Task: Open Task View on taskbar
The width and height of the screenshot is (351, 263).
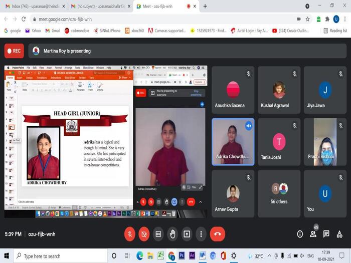Action: (127, 255)
